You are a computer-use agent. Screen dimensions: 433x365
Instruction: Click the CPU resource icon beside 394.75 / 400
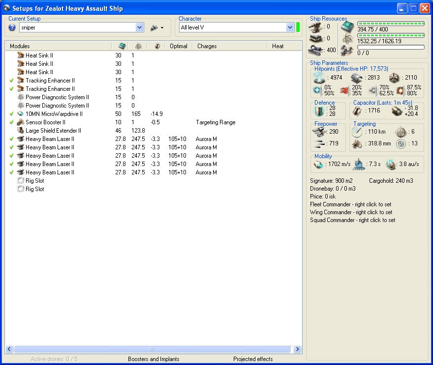click(x=347, y=27)
